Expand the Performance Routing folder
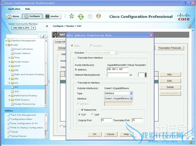 (9, 95)
